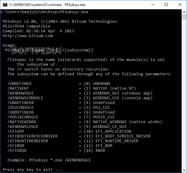Click the '(5) OS2_CUI' value
Viewport: 187px width, 173px height.
coord(97,108)
